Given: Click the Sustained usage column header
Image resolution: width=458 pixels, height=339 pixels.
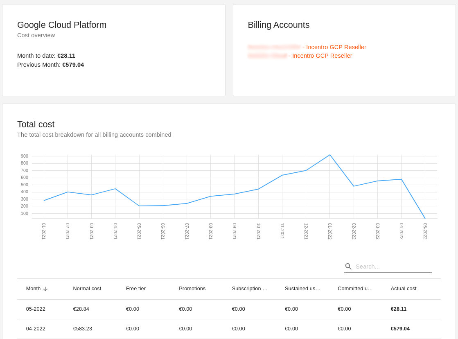Looking at the screenshot, I should [x=302, y=289].
